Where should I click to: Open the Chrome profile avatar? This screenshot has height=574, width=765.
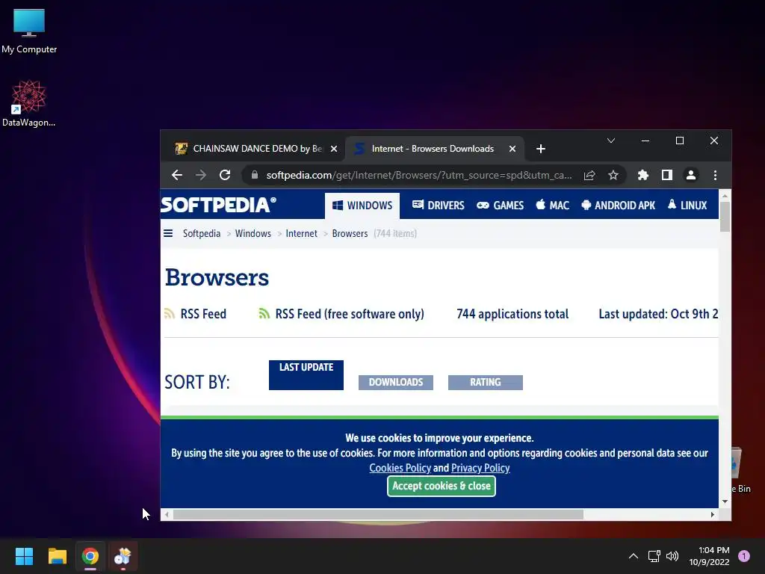point(691,175)
